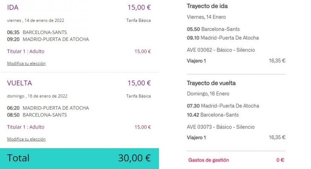Select the IDA section heading
The height and width of the screenshot is (169, 311).
click(13, 8)
